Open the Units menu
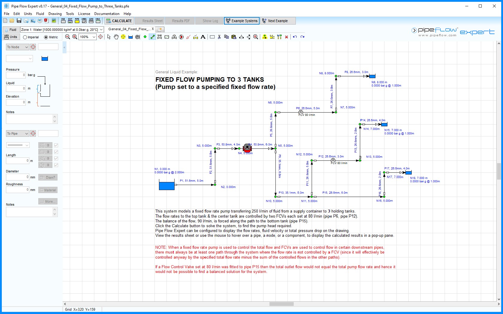The width and height of the screenshot is (503, 314). [x=28, y=14]
